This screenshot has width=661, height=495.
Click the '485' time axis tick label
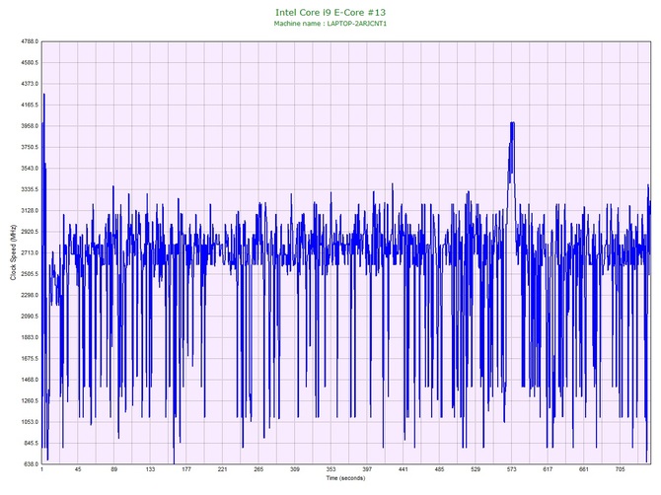pyautogui.click(x=439, y=469)
